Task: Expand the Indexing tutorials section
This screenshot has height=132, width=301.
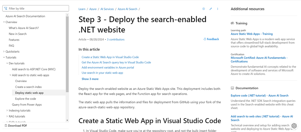Action: point(7,110)
